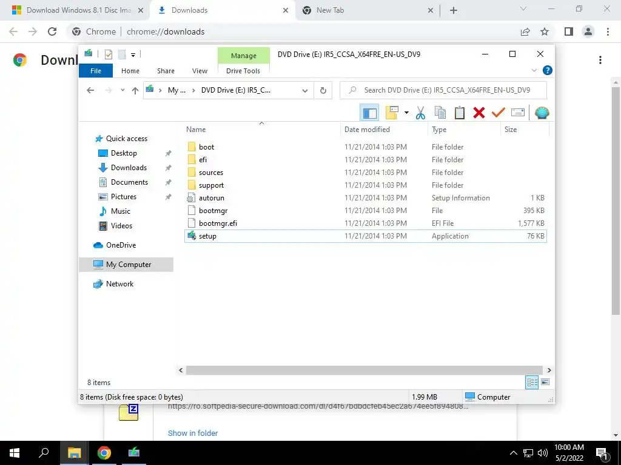Screen dimensions: 621x465
Task: Open address bar history dropdown chevron
Action: click(x=305, y=91)
